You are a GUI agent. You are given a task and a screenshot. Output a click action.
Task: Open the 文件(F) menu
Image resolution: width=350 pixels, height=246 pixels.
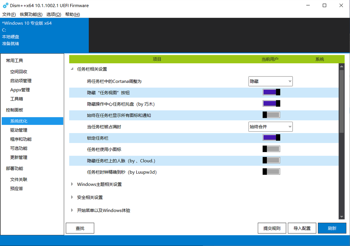click(x=9, y=14)
